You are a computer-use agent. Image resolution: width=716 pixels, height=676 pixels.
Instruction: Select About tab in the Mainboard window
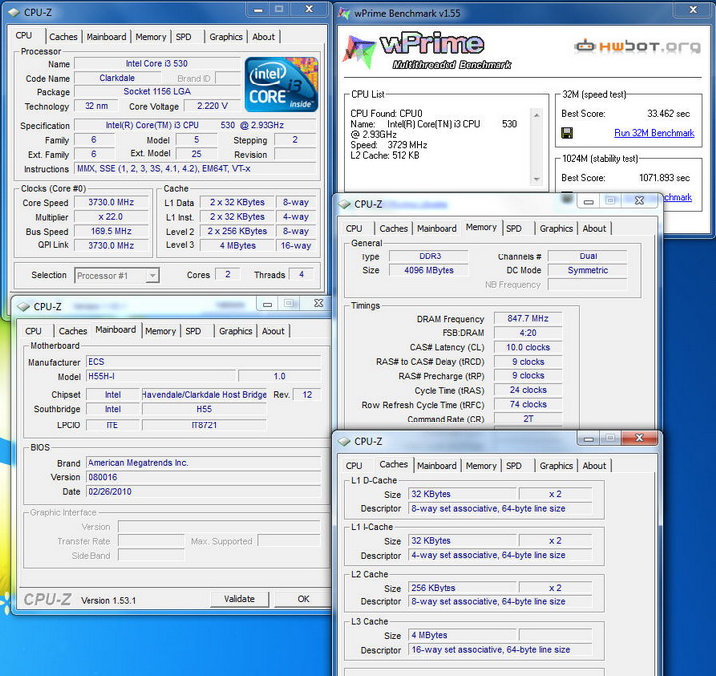click(x=273, y=331)
